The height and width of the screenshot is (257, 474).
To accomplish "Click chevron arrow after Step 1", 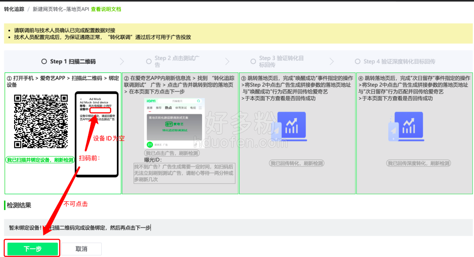I will pyautogui.click(x=122, y=62).
